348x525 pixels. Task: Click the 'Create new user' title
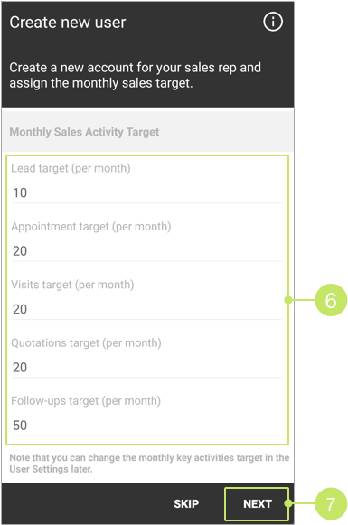(x=68, y=23)
